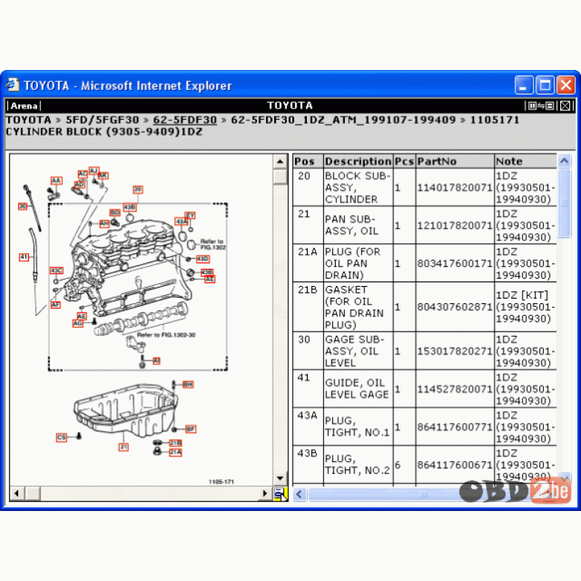This screenshot has width=581, height=581.
Task: Select callout BD in the diagram
Action: click(115, 212)
